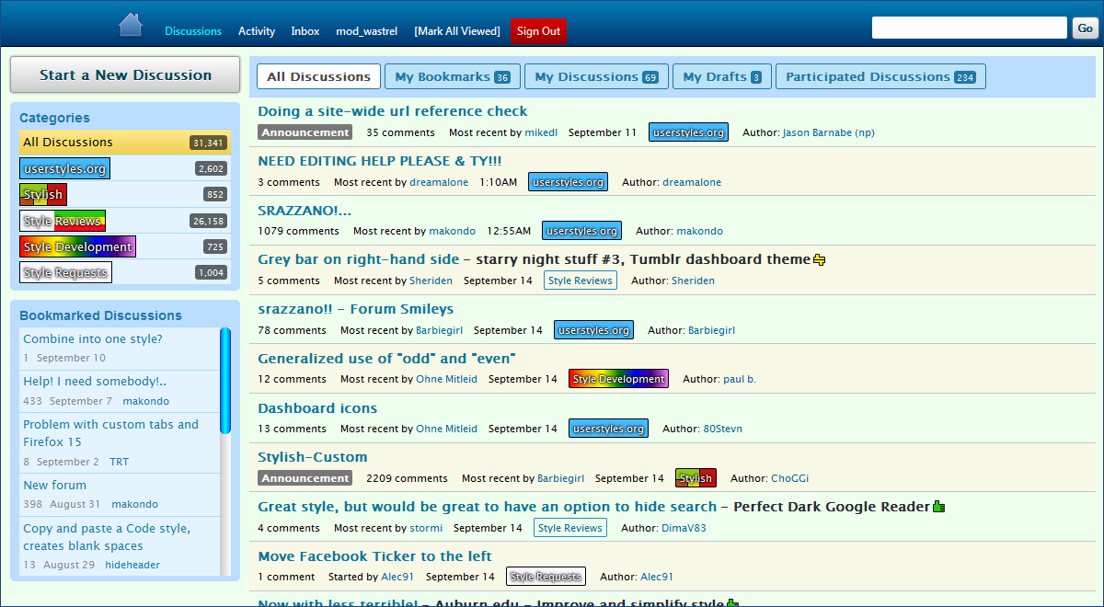Click Sheriden author link
This screenshot has height=607, width=1104.
coord(693,281)
